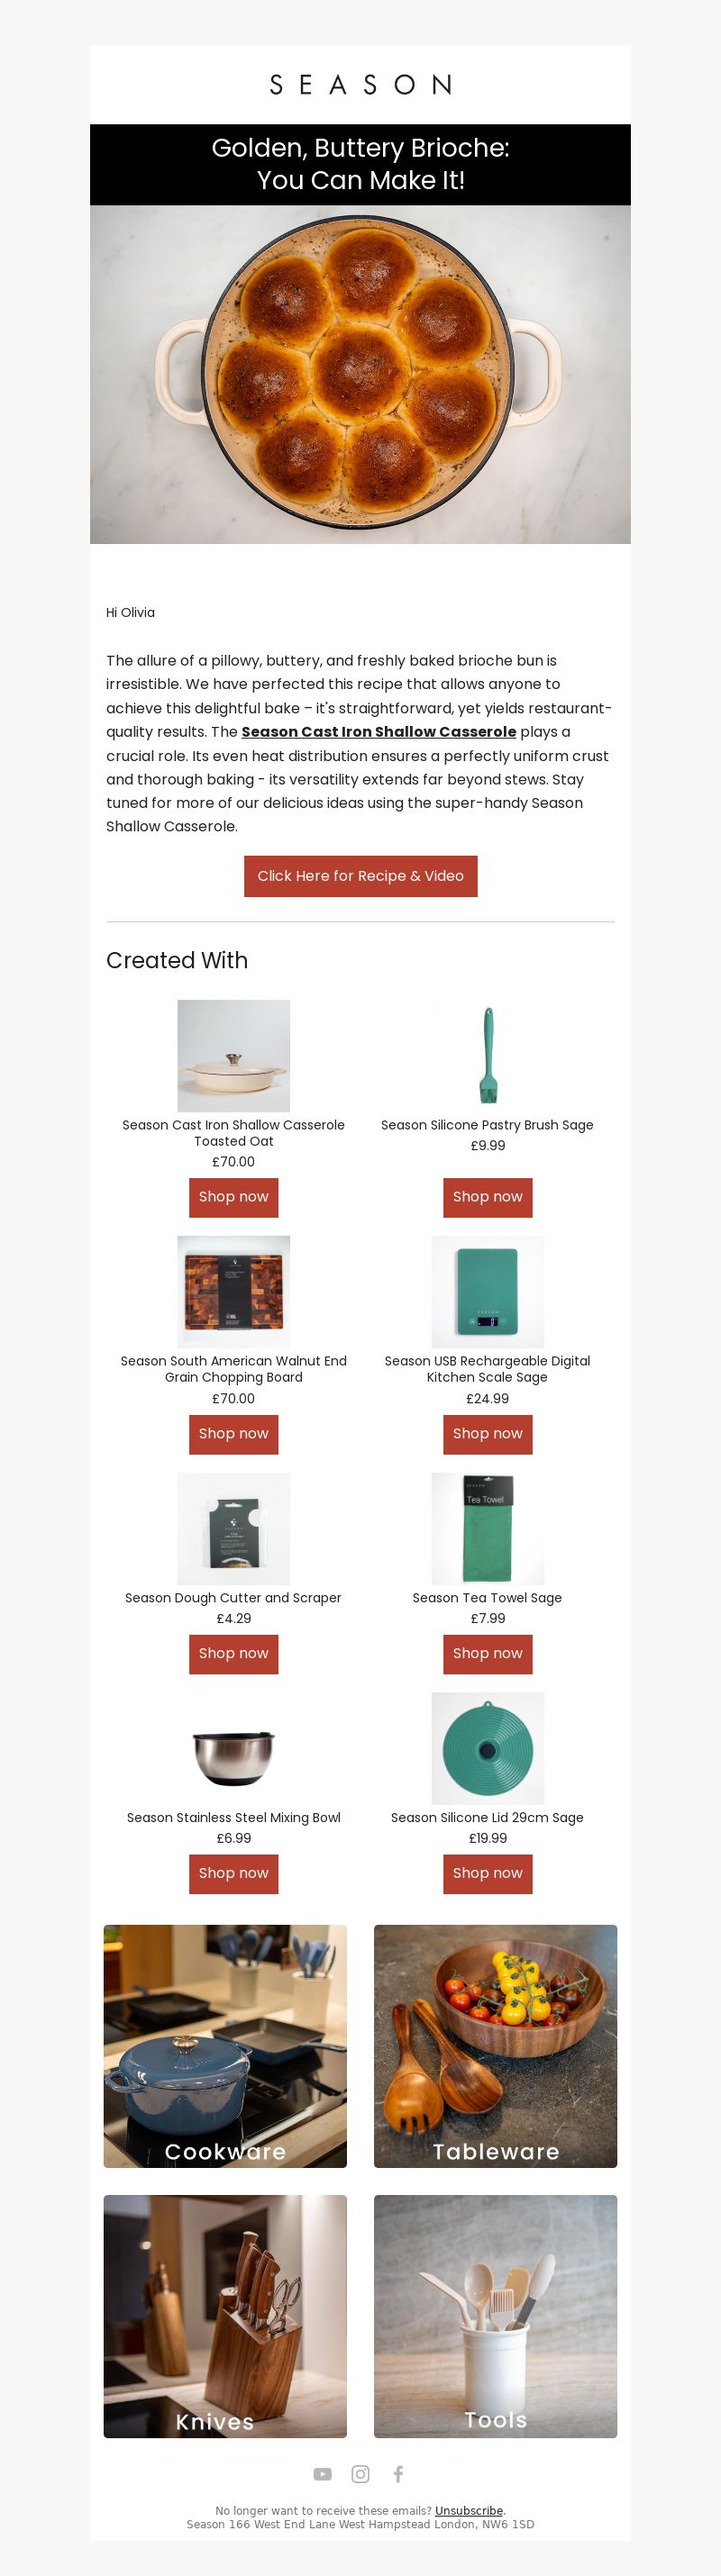Open the Facebook social icon
The image size is (721, 2576).
click(398, 2474)
